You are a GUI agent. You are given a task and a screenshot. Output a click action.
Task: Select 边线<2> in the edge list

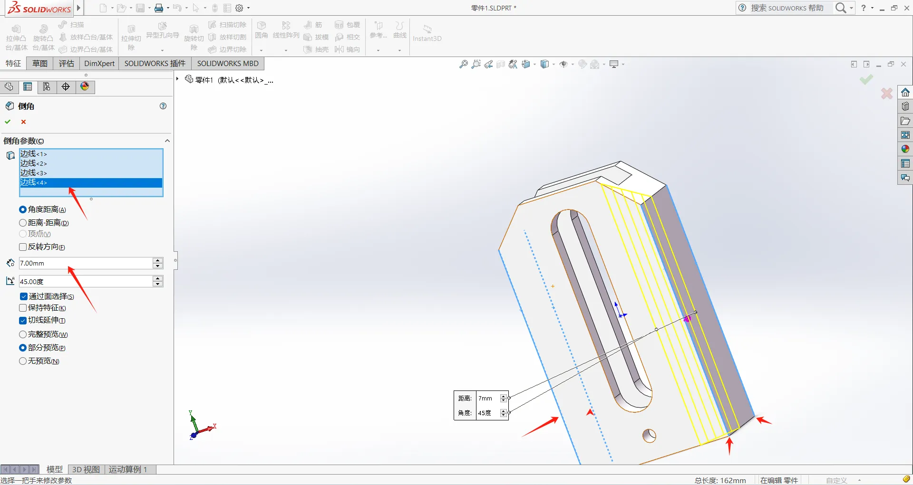tap(34, 163)
